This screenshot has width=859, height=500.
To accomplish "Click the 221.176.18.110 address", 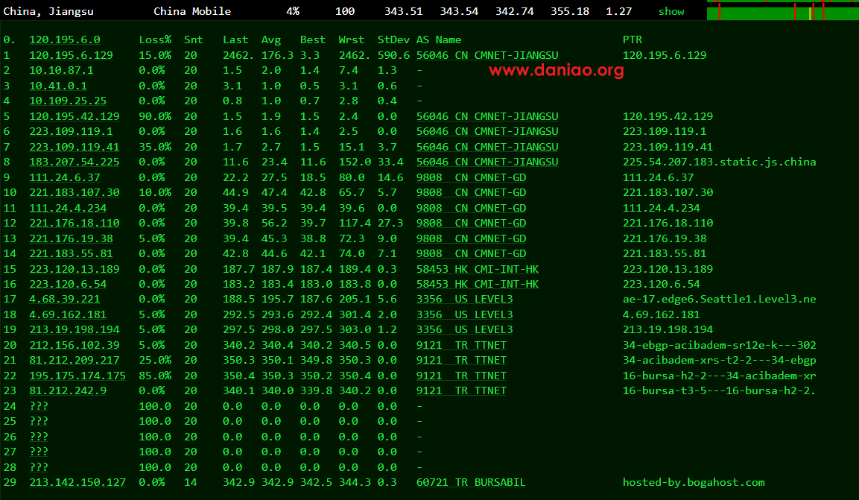I will click(74, 223).
